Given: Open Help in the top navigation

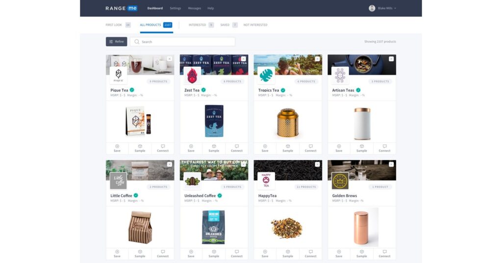Looking at the screenshot, I should [211, 8].
